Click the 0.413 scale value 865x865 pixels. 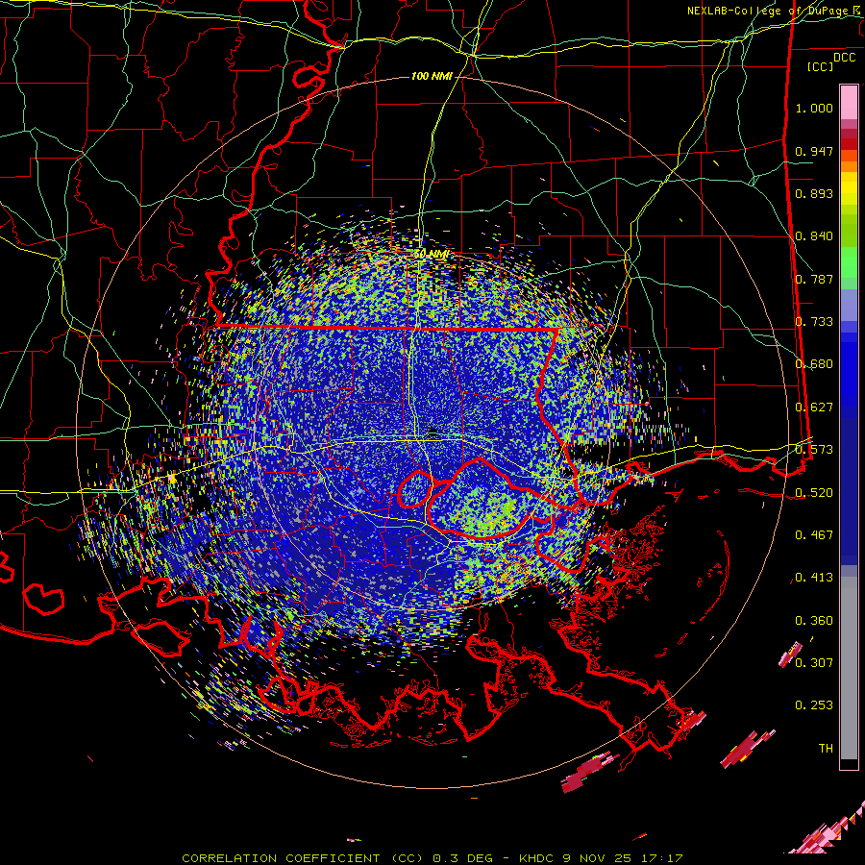(814, 578)
